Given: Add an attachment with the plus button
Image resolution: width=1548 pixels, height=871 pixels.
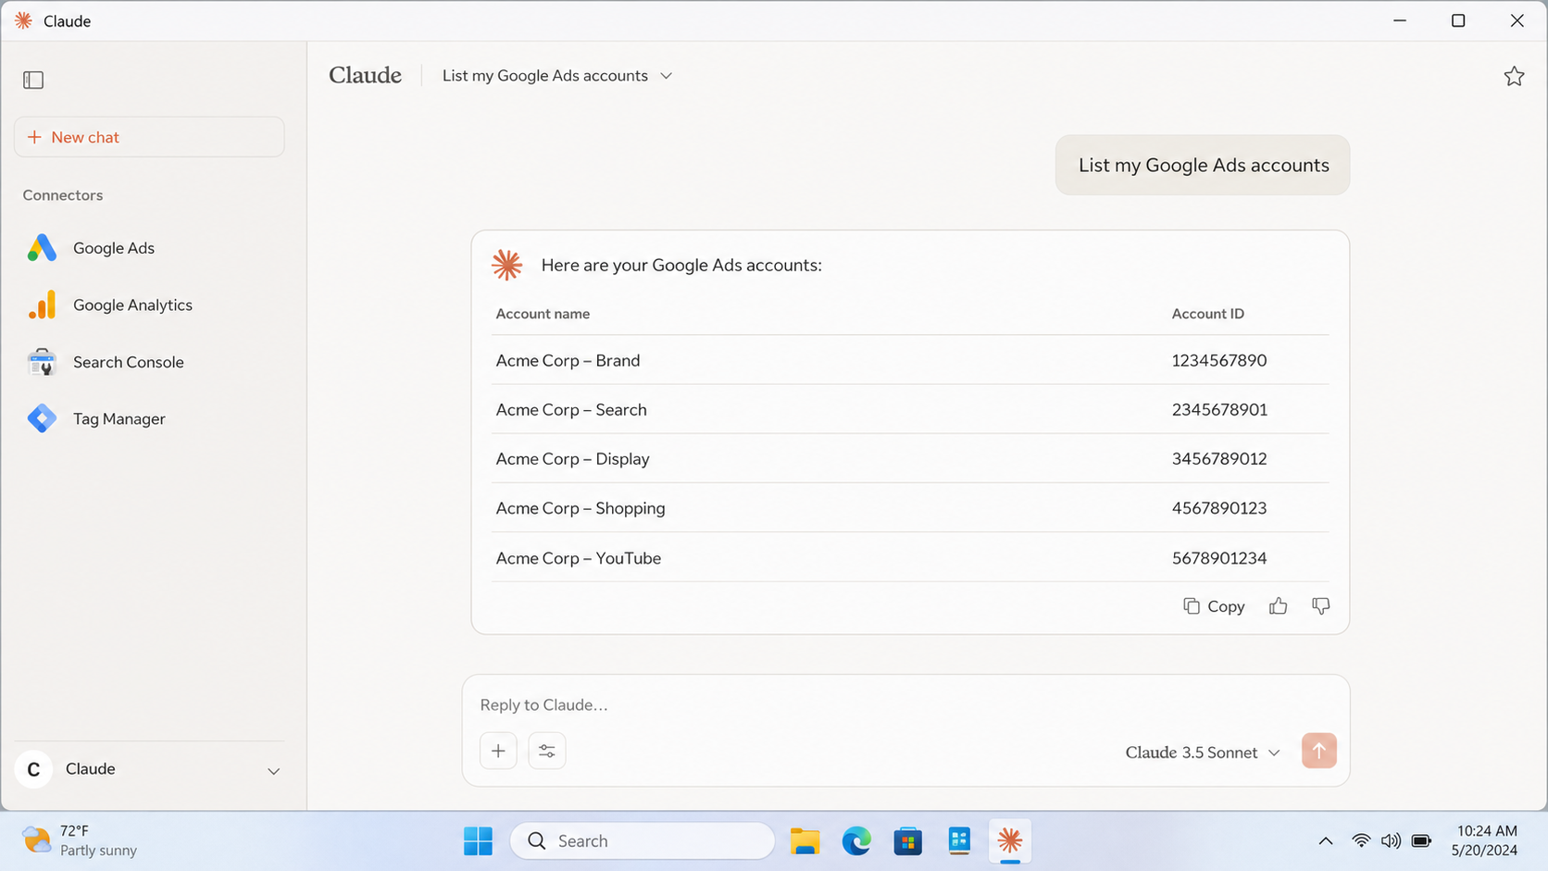Looking at the screenshot, I should coord(498,751).
